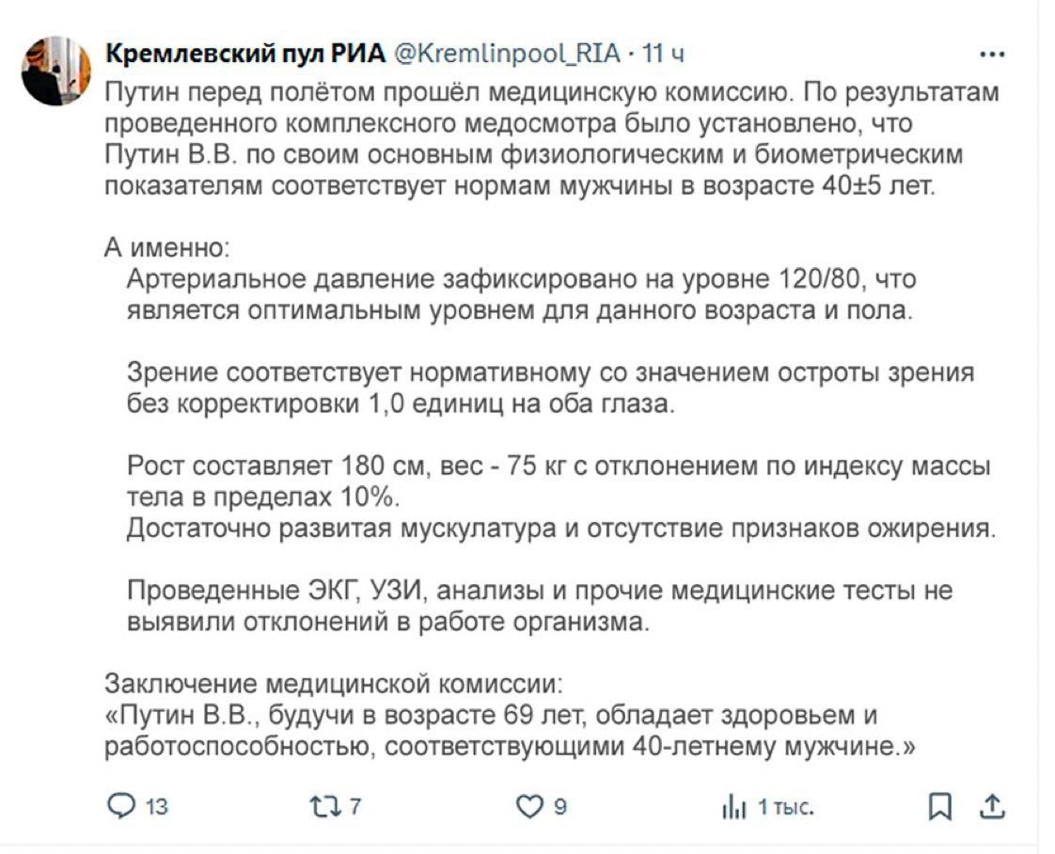Click the like count 9
The width and height of the screenshot is (1055, 854).
coord(560,807)
